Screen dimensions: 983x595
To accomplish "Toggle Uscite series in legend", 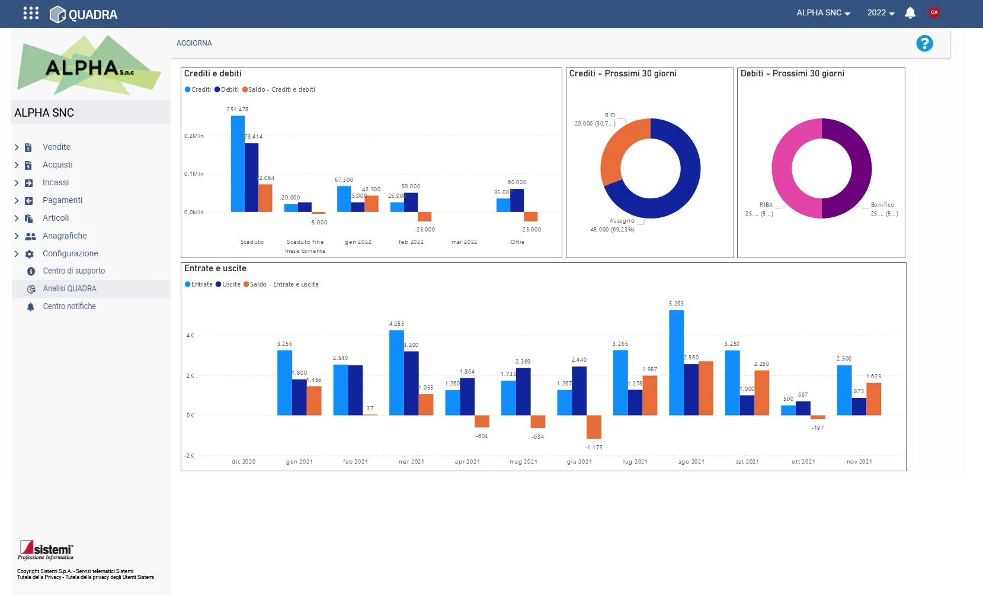I will click(228, 284).
